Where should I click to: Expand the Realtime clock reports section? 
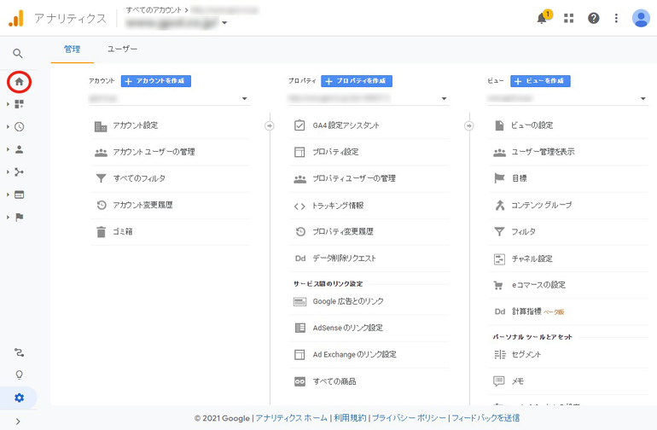click(19, 127)
